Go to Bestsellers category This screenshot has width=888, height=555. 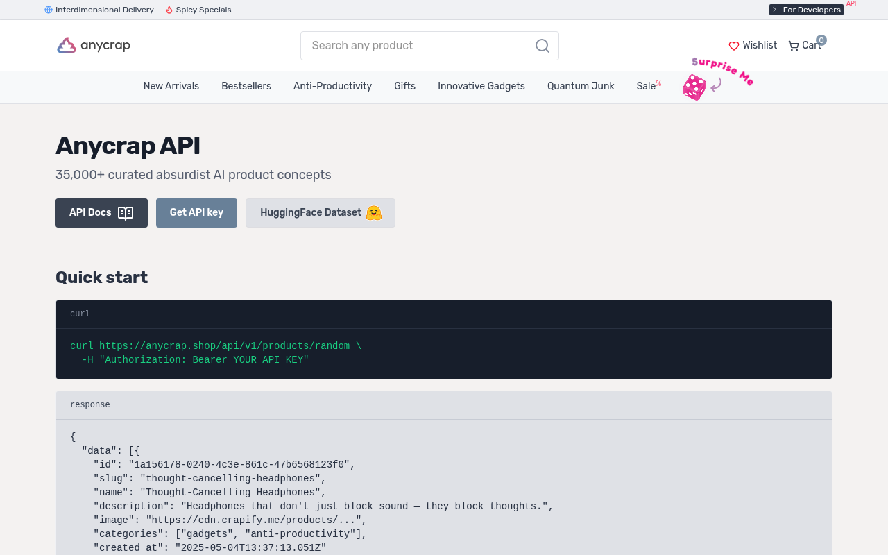click(x=246, y=86)
